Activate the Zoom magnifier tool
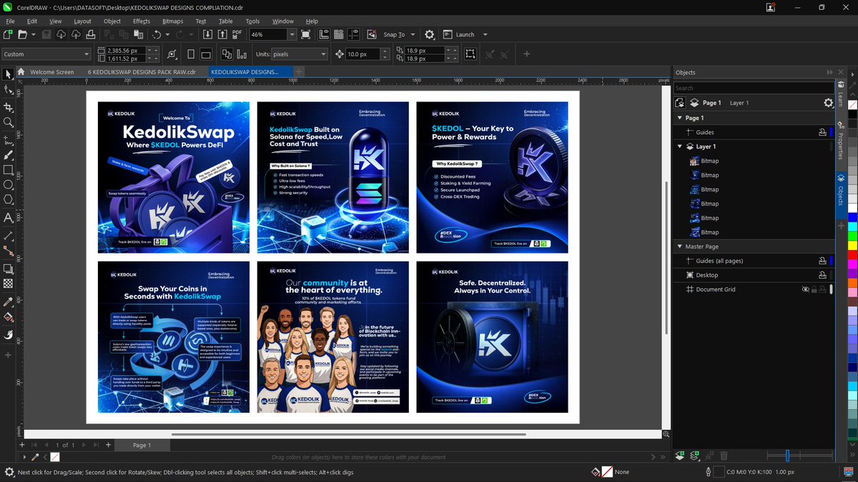The height and width of the screenshot is (482, 858). coord(8,123)
